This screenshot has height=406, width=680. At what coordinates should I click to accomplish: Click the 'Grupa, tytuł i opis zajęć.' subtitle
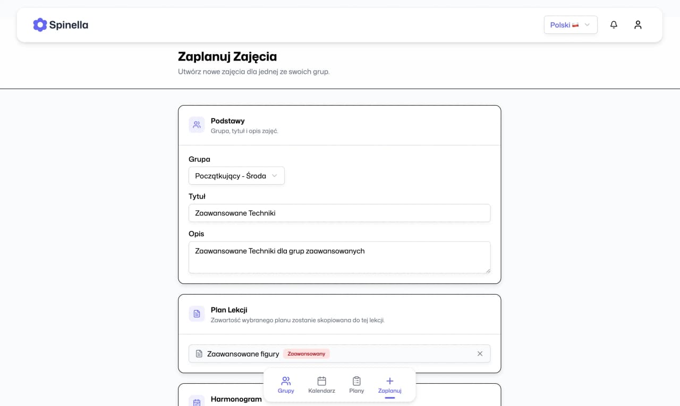[244, 131]
